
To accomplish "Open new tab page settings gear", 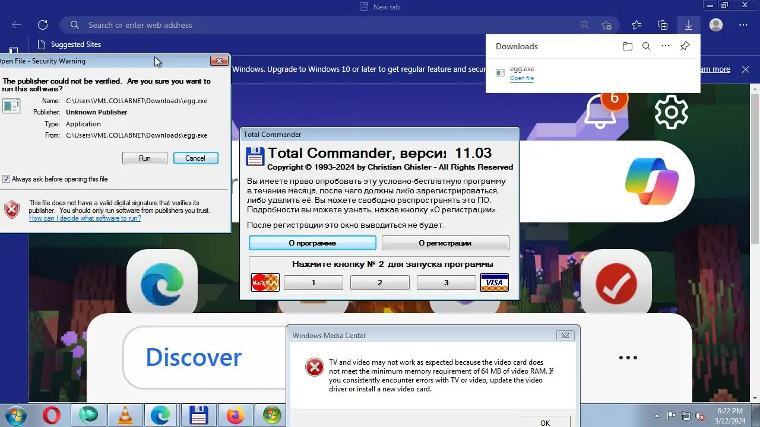I will coord(672,111).
